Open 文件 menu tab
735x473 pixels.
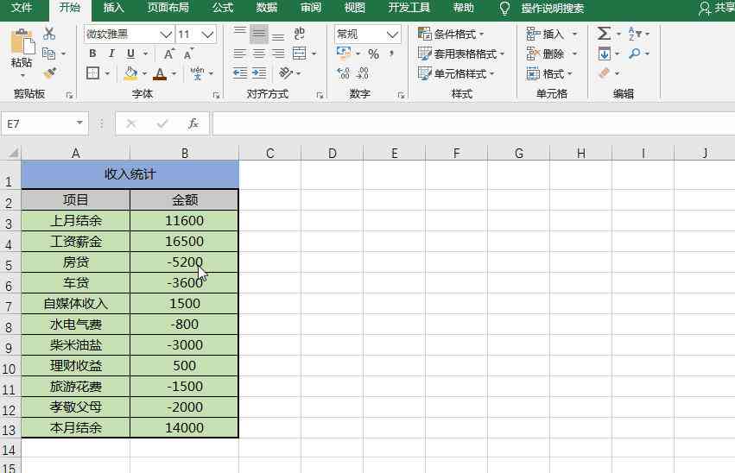(x=22, y=8)
